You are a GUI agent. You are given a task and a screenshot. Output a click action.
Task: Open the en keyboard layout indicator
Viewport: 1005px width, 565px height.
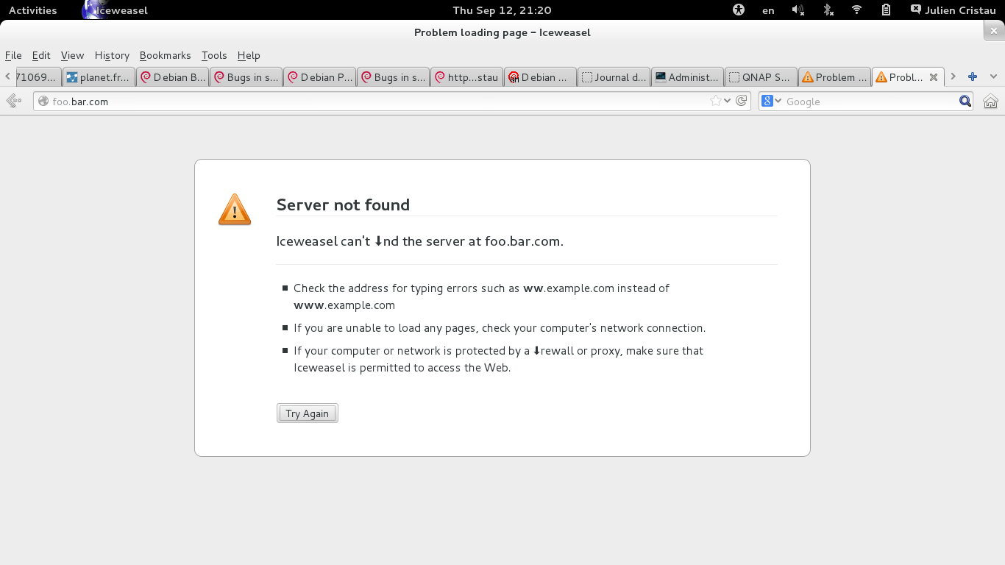(x=768, y=10)
